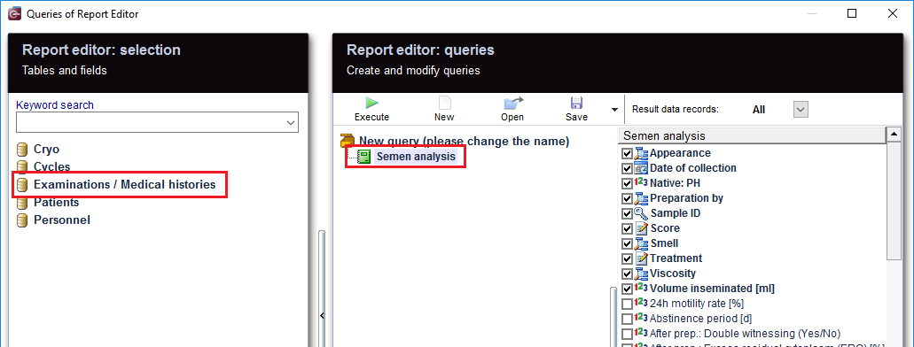The image size is (914, 347).
Task: Open the Cycles tables entry
Action: point(52,167)
